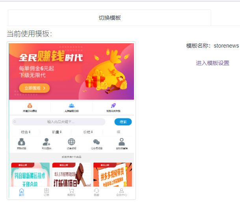Toggle the list view layout icon
Viewport: 240px width, 203px height.
coord(118,132)
